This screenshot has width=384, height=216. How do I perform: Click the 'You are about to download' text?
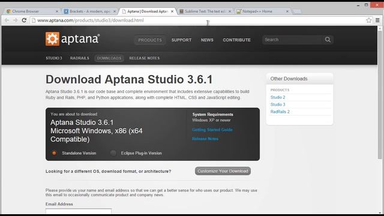tap(74, 114)
